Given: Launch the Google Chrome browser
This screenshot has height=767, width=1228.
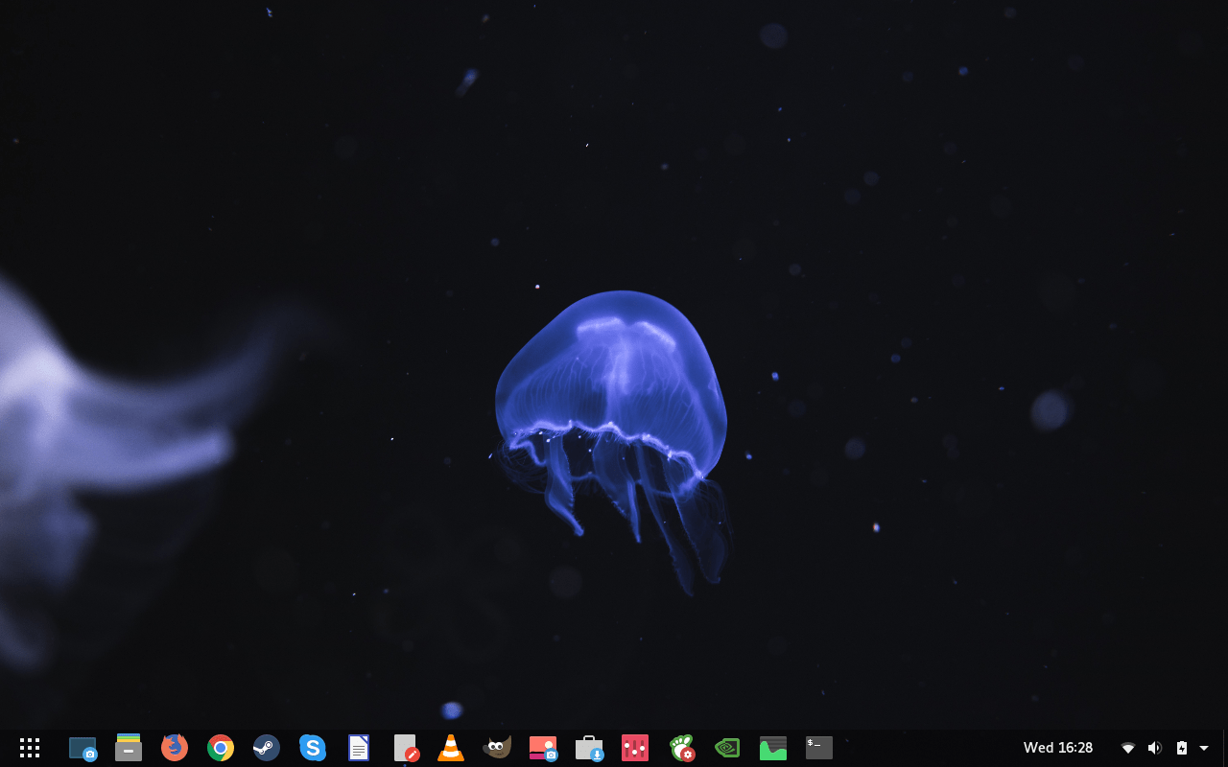Looking at the screenshot, I should point(221,748).
